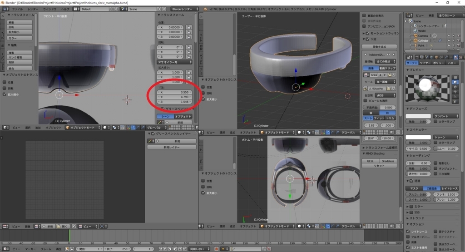Select monkey preview shape icon
The image size is (465, 252).
point(455,92)
